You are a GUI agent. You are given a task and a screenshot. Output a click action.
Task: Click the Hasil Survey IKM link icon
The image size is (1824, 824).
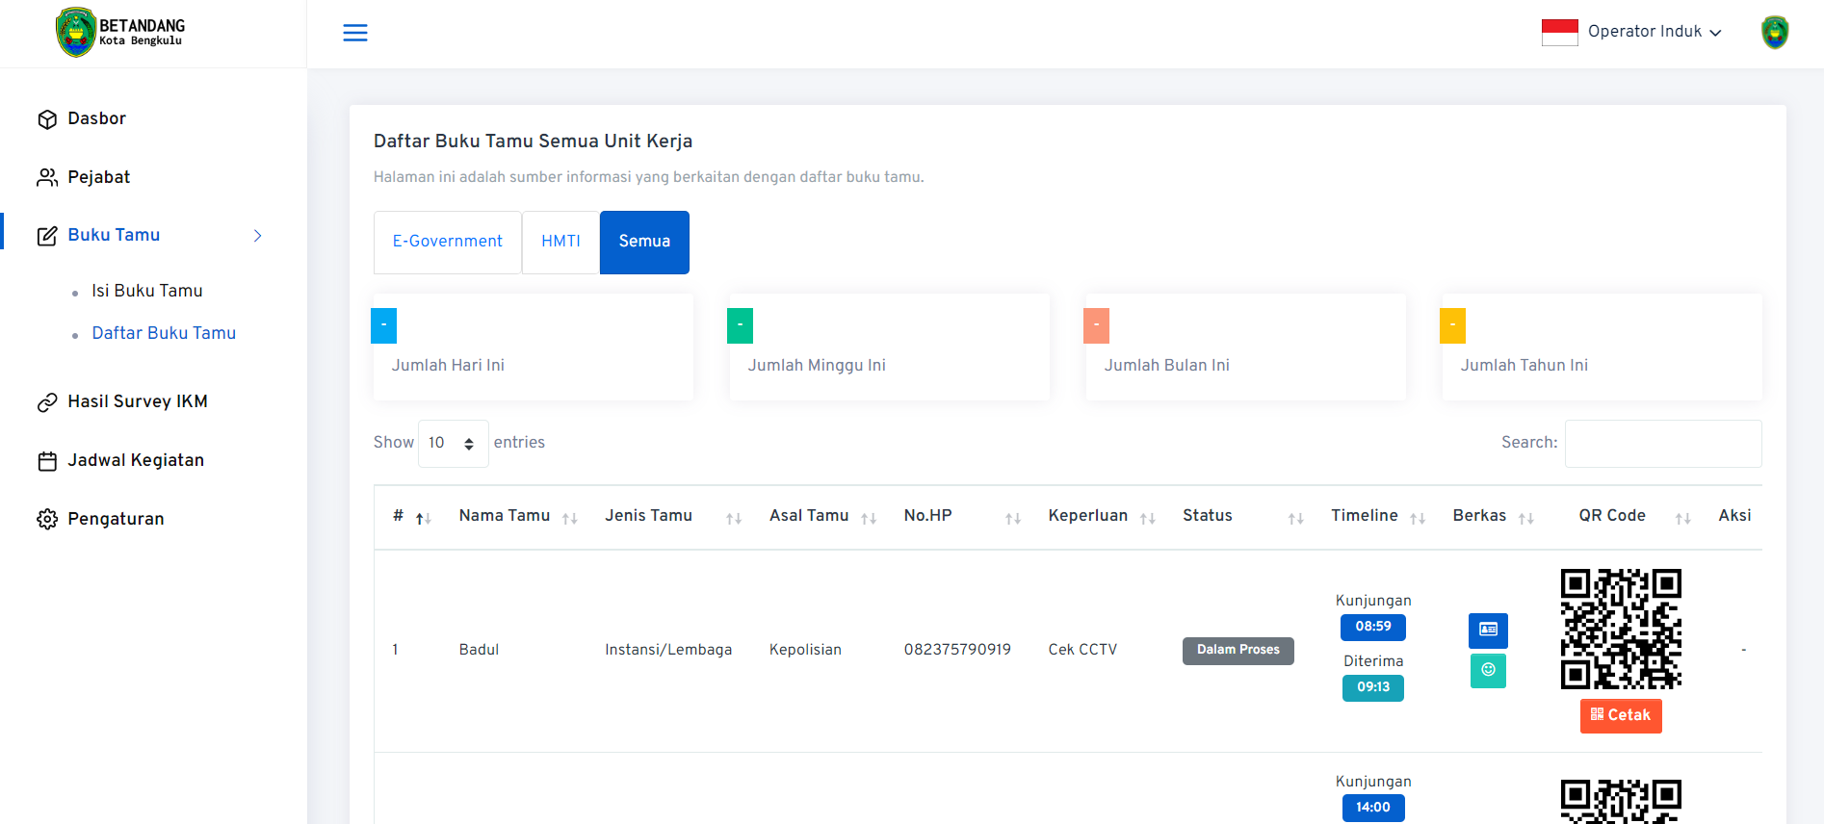(47, 402)
